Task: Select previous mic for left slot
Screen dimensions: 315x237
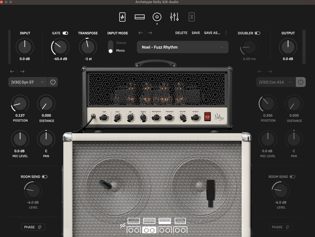Action: 12,71
